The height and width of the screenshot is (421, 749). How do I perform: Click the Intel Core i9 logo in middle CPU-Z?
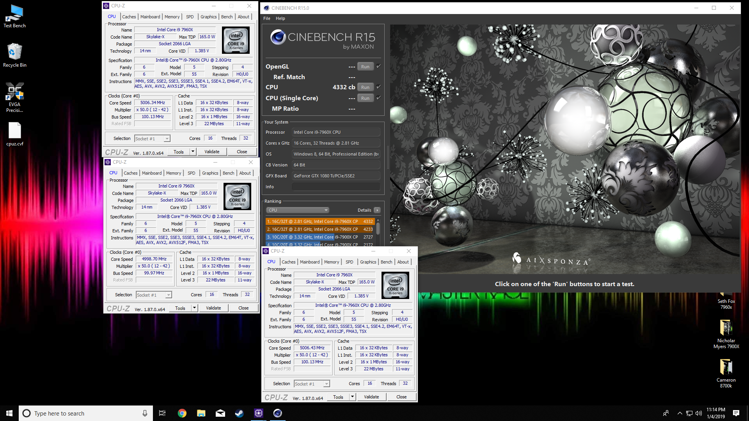(237, 196)
